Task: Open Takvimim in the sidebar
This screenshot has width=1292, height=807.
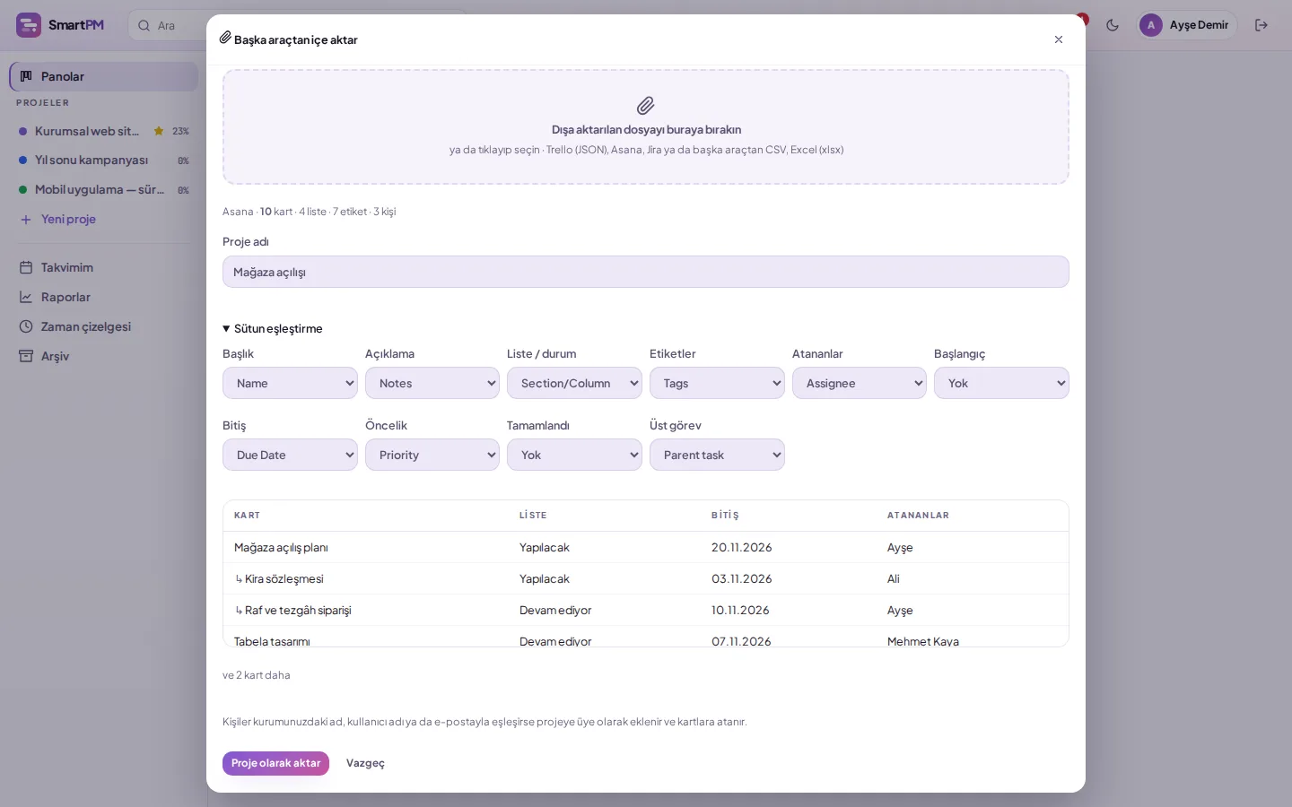Action: (x=104, y=267)
